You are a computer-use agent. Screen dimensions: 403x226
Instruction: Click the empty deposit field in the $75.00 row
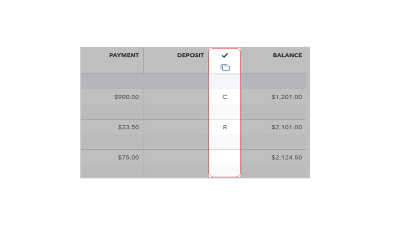coord(176,157)
